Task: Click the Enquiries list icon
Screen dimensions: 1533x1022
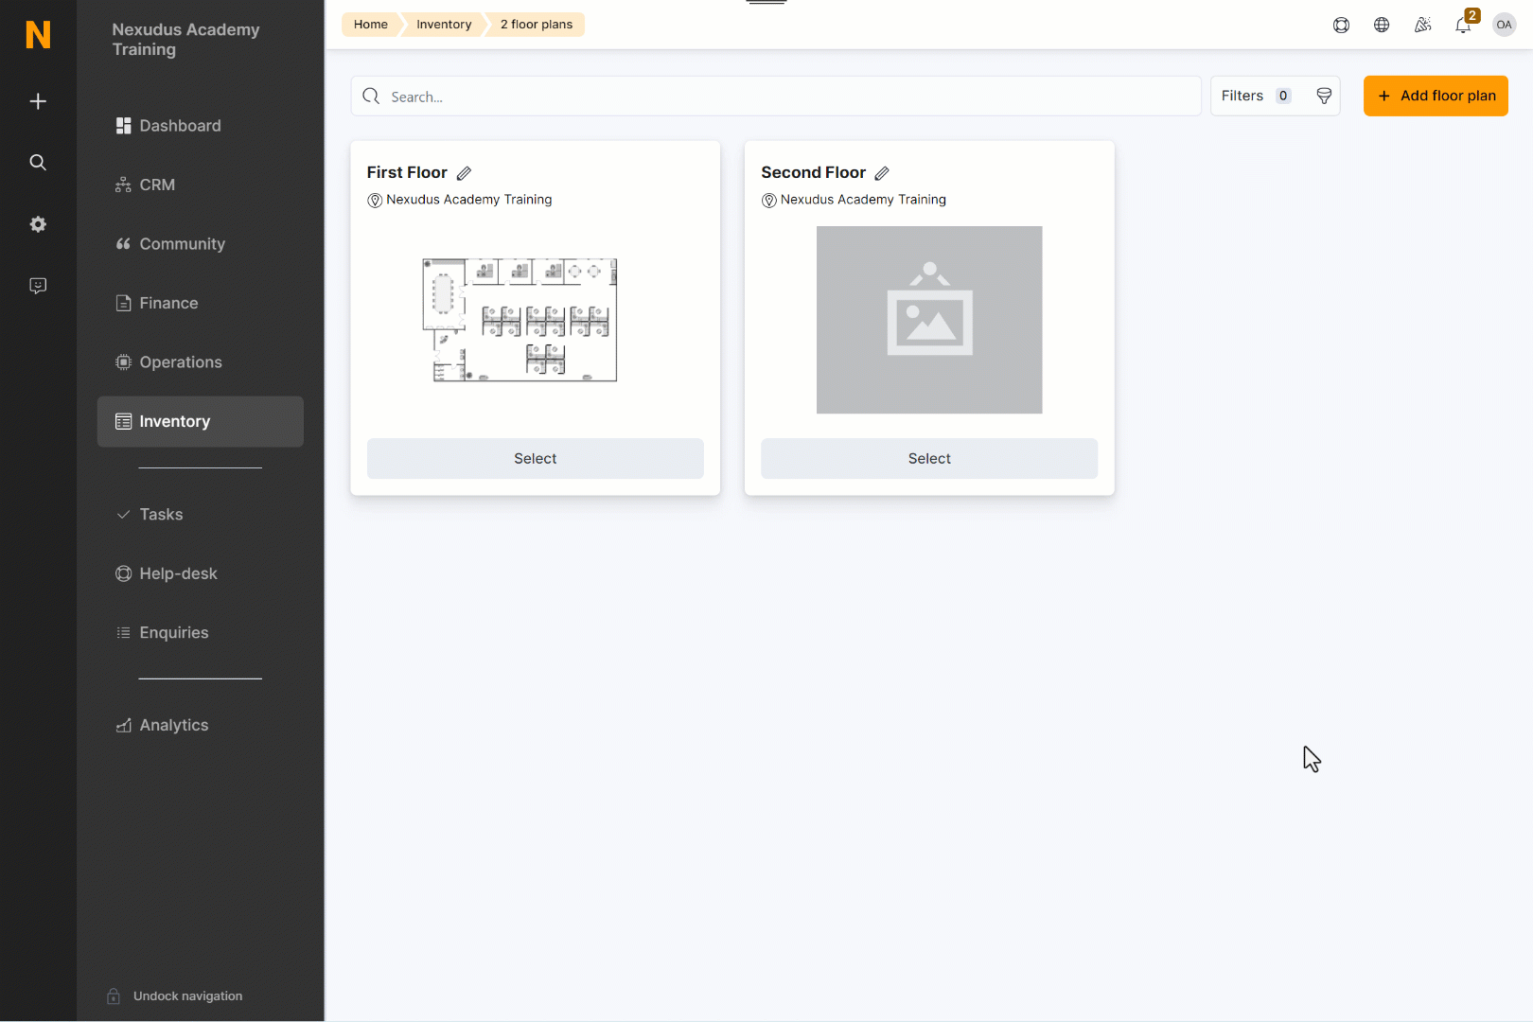Action: [123, 633]
